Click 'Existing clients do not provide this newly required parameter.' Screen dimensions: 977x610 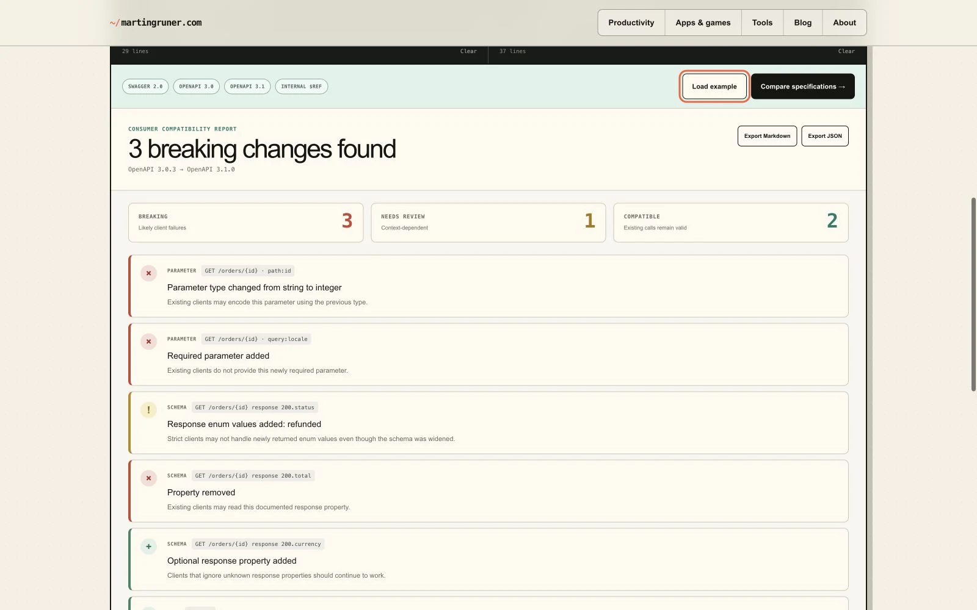click(257, 370)
